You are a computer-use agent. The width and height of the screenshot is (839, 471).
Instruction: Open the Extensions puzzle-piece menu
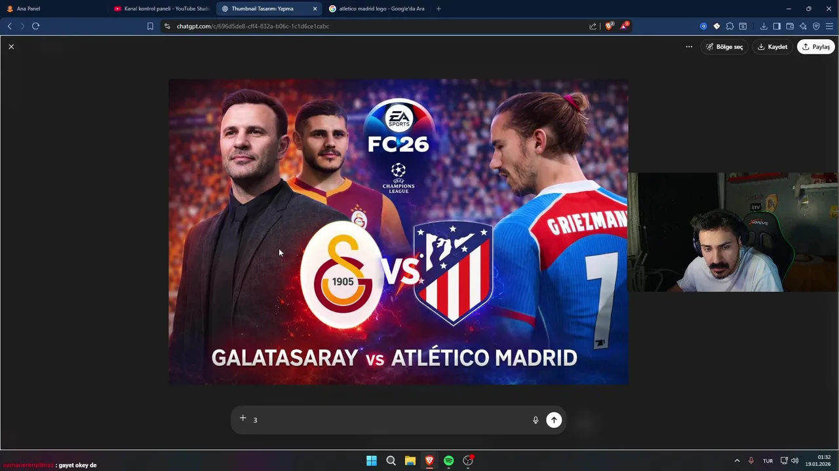[730, 26]
